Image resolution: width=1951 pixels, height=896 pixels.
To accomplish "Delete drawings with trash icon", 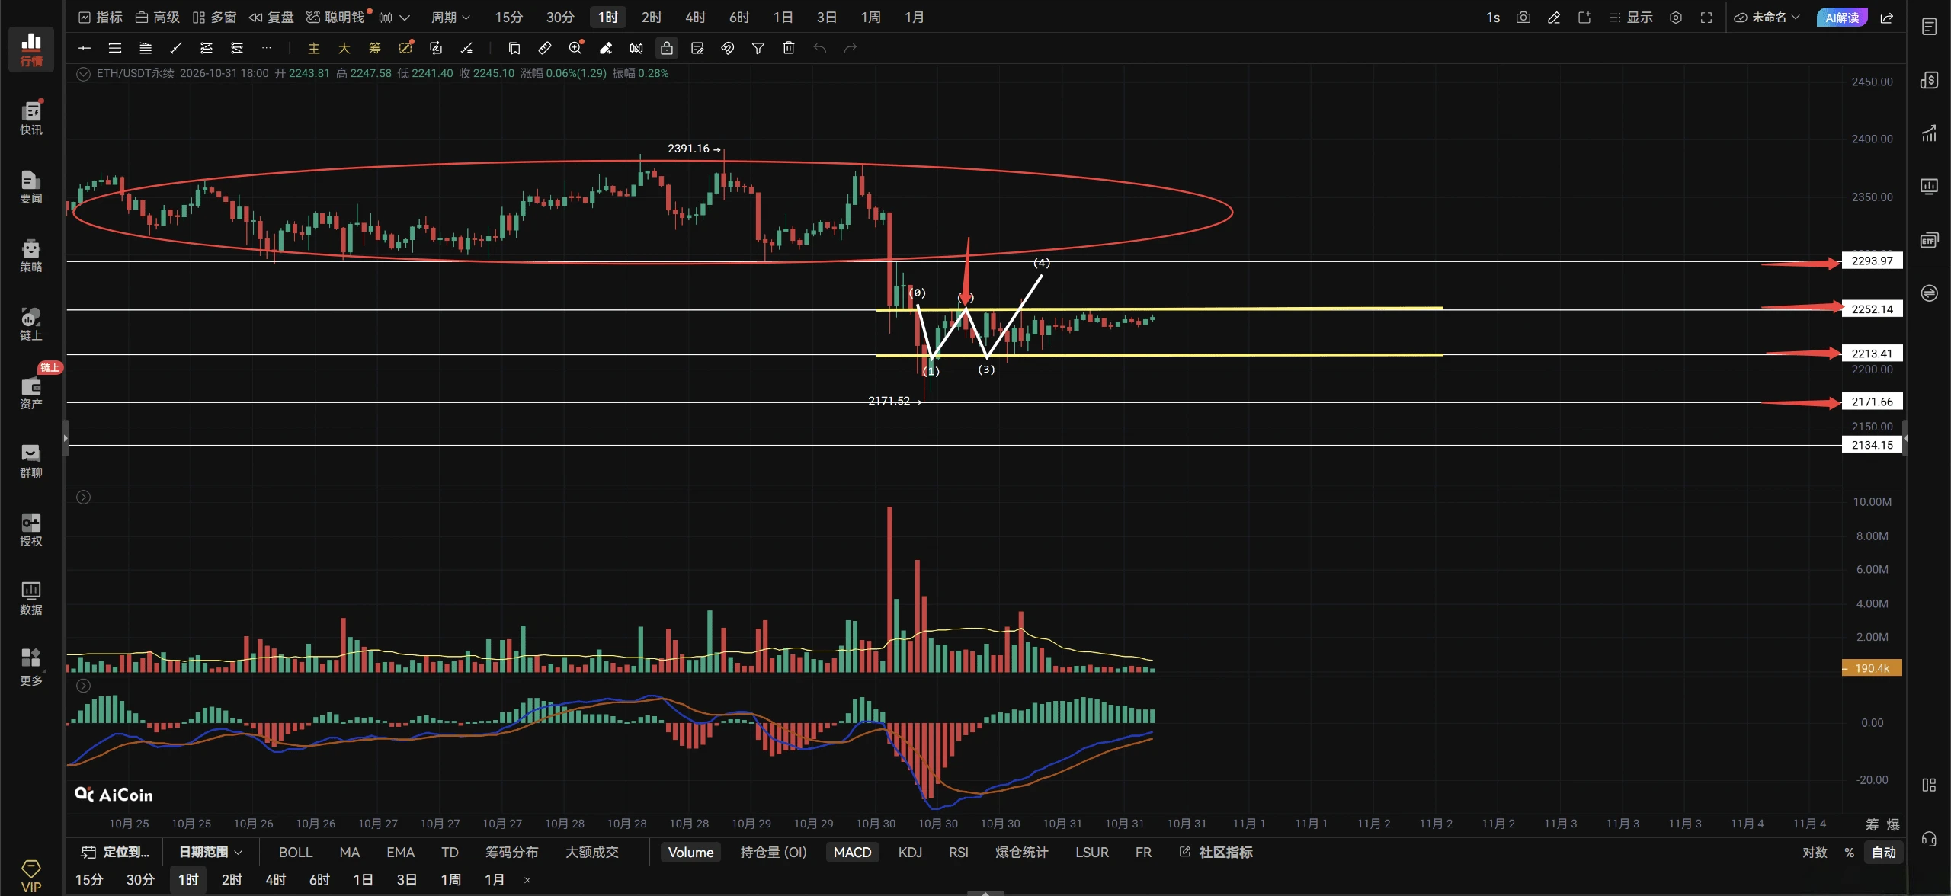I will point(789,48).
